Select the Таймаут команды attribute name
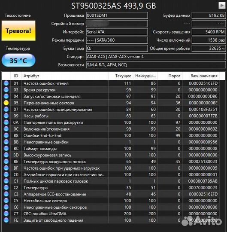Viewport: 227px width, 232px height. (x=40, y=148)
